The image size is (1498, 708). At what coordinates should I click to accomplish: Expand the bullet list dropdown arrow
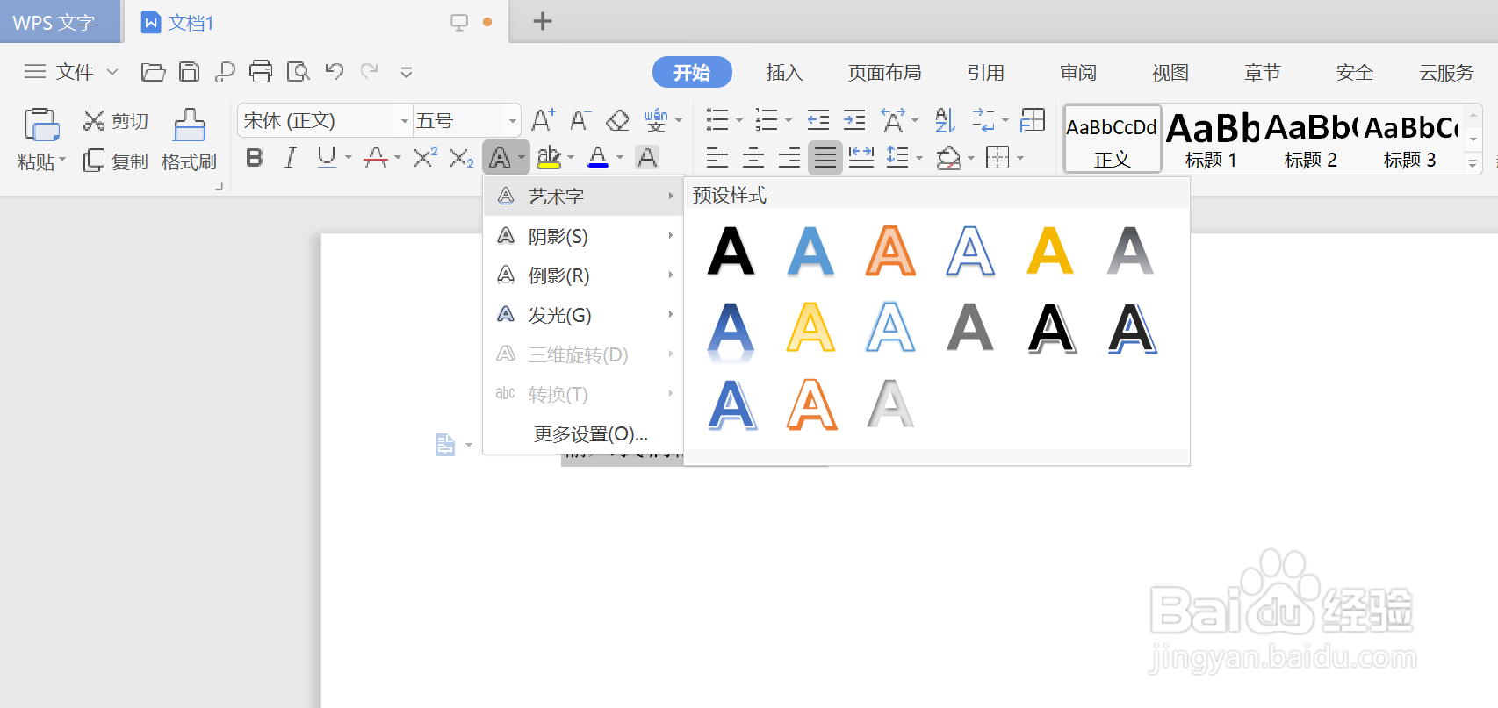pyautogui.click(x=738, y=120)
